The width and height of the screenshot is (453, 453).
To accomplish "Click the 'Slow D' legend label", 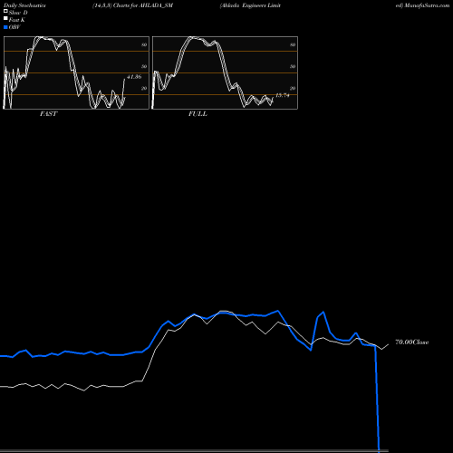I will [18, 13].
